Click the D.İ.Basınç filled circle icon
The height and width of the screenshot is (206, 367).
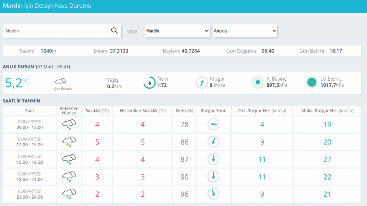coord(312,82)
